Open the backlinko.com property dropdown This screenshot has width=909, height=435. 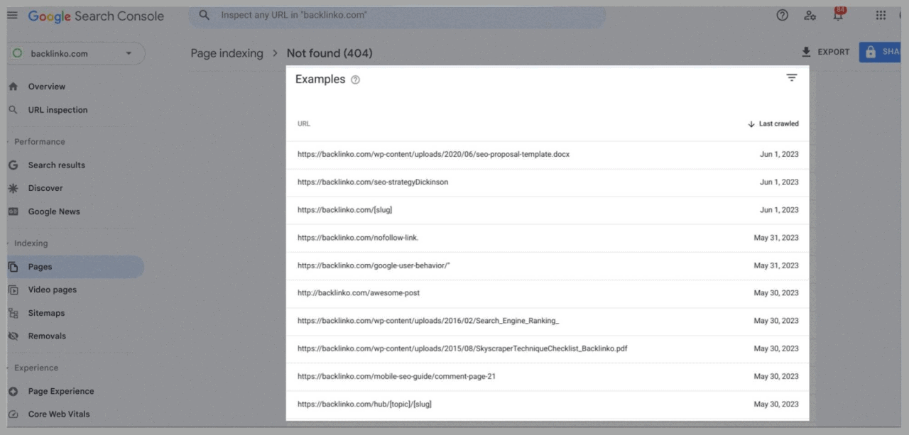click(x=128, y=53)
